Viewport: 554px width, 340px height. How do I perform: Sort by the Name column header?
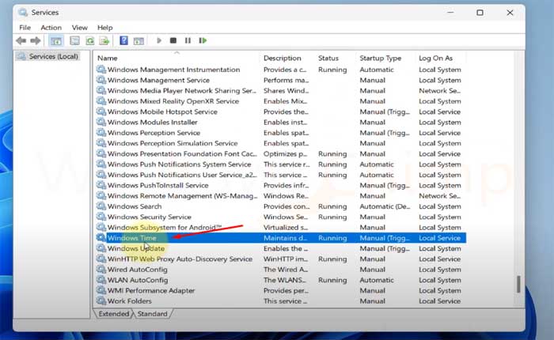[108, 58]
